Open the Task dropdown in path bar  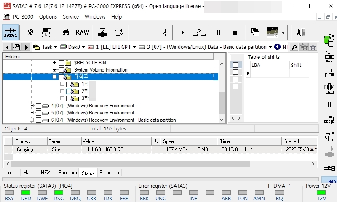click(x=56, y=47)
